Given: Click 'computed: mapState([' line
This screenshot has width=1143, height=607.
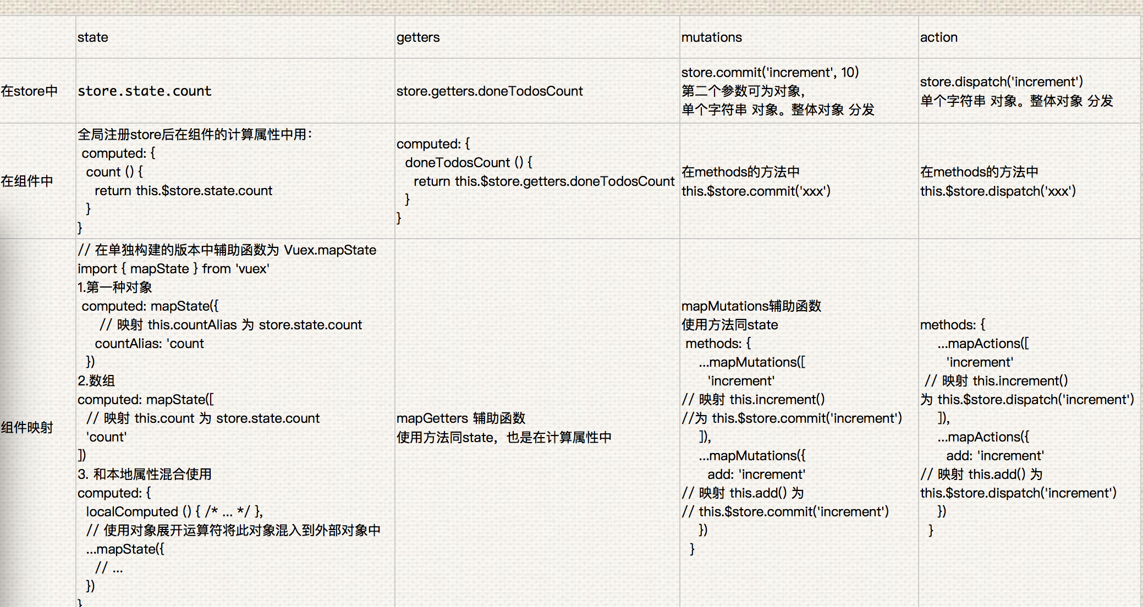Looking at the screenshot, I should coord(146,400).
